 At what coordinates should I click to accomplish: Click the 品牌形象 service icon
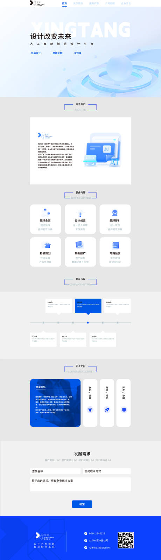click(x=115, y=213)
